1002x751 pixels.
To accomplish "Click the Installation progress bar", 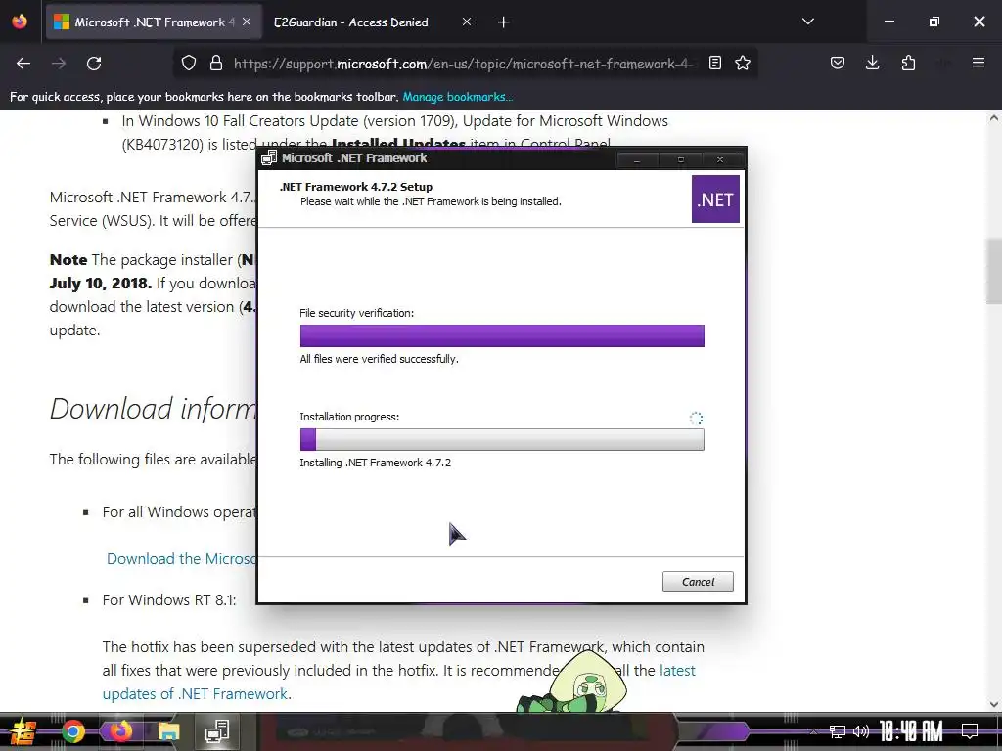I will pos(502,439).
